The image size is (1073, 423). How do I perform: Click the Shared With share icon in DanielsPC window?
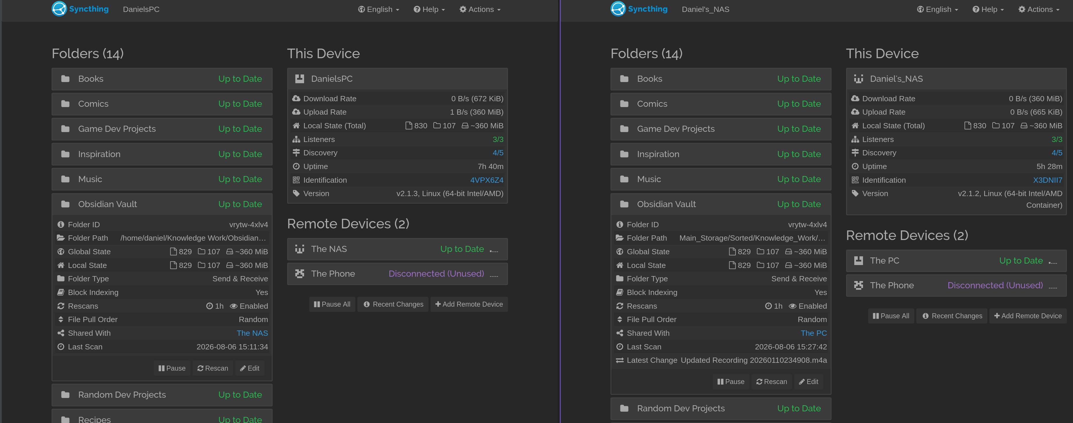click(61, 333)
